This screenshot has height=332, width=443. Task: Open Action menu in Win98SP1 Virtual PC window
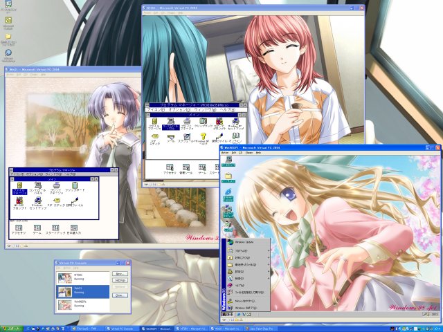pos(225,153)
